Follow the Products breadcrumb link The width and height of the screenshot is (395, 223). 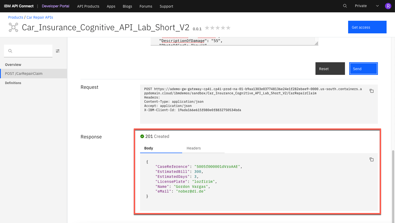click(16, 17)
